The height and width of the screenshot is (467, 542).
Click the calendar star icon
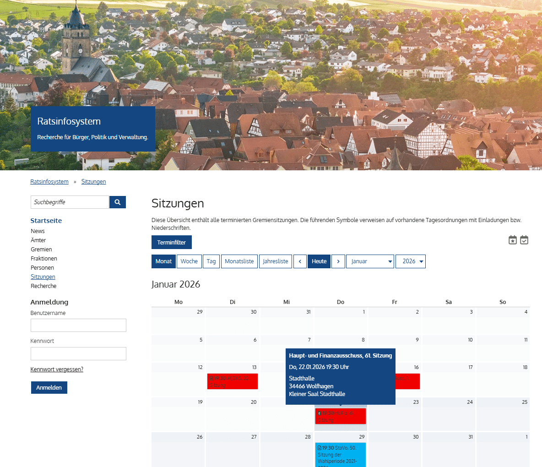(x=513, y=240)
